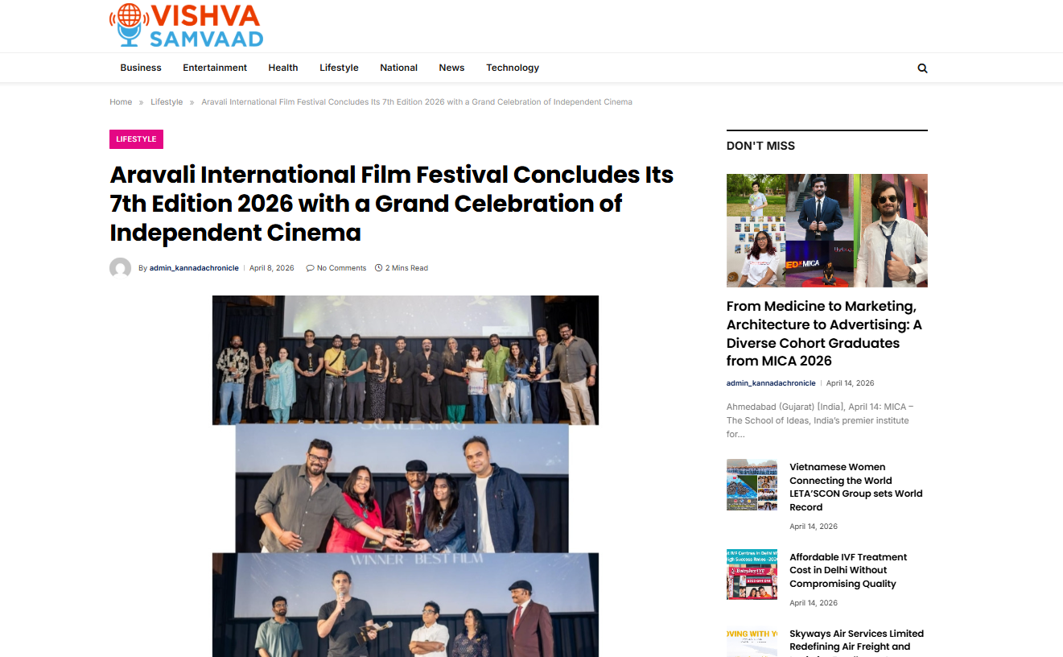1063x657 pixels.
Task: Click the Affordable IVF Treatment article thumbnail
Action: (752, 574)
